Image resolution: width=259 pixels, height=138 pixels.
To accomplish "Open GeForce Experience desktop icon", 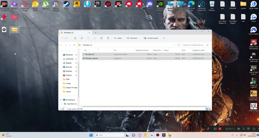I will click(x=160, y=6).
